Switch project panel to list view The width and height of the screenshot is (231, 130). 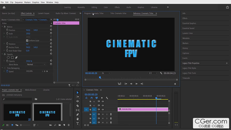pos(8,125)
